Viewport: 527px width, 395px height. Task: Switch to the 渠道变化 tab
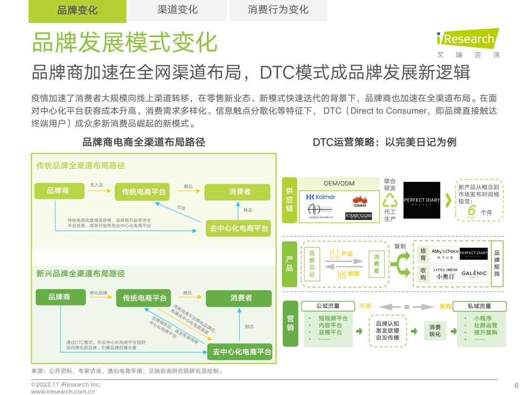pos(178,10)
